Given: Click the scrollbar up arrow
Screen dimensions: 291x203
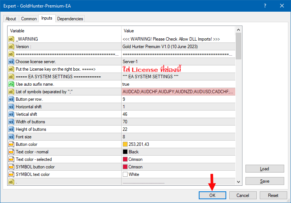Looking at the screenshot, I should click(238, 30).
